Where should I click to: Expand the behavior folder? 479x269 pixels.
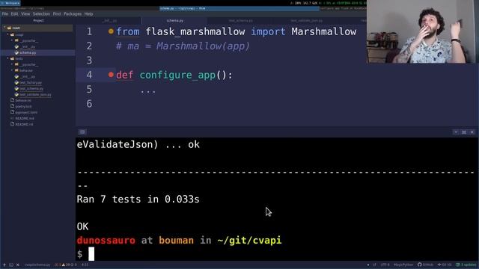coord(12,70)
